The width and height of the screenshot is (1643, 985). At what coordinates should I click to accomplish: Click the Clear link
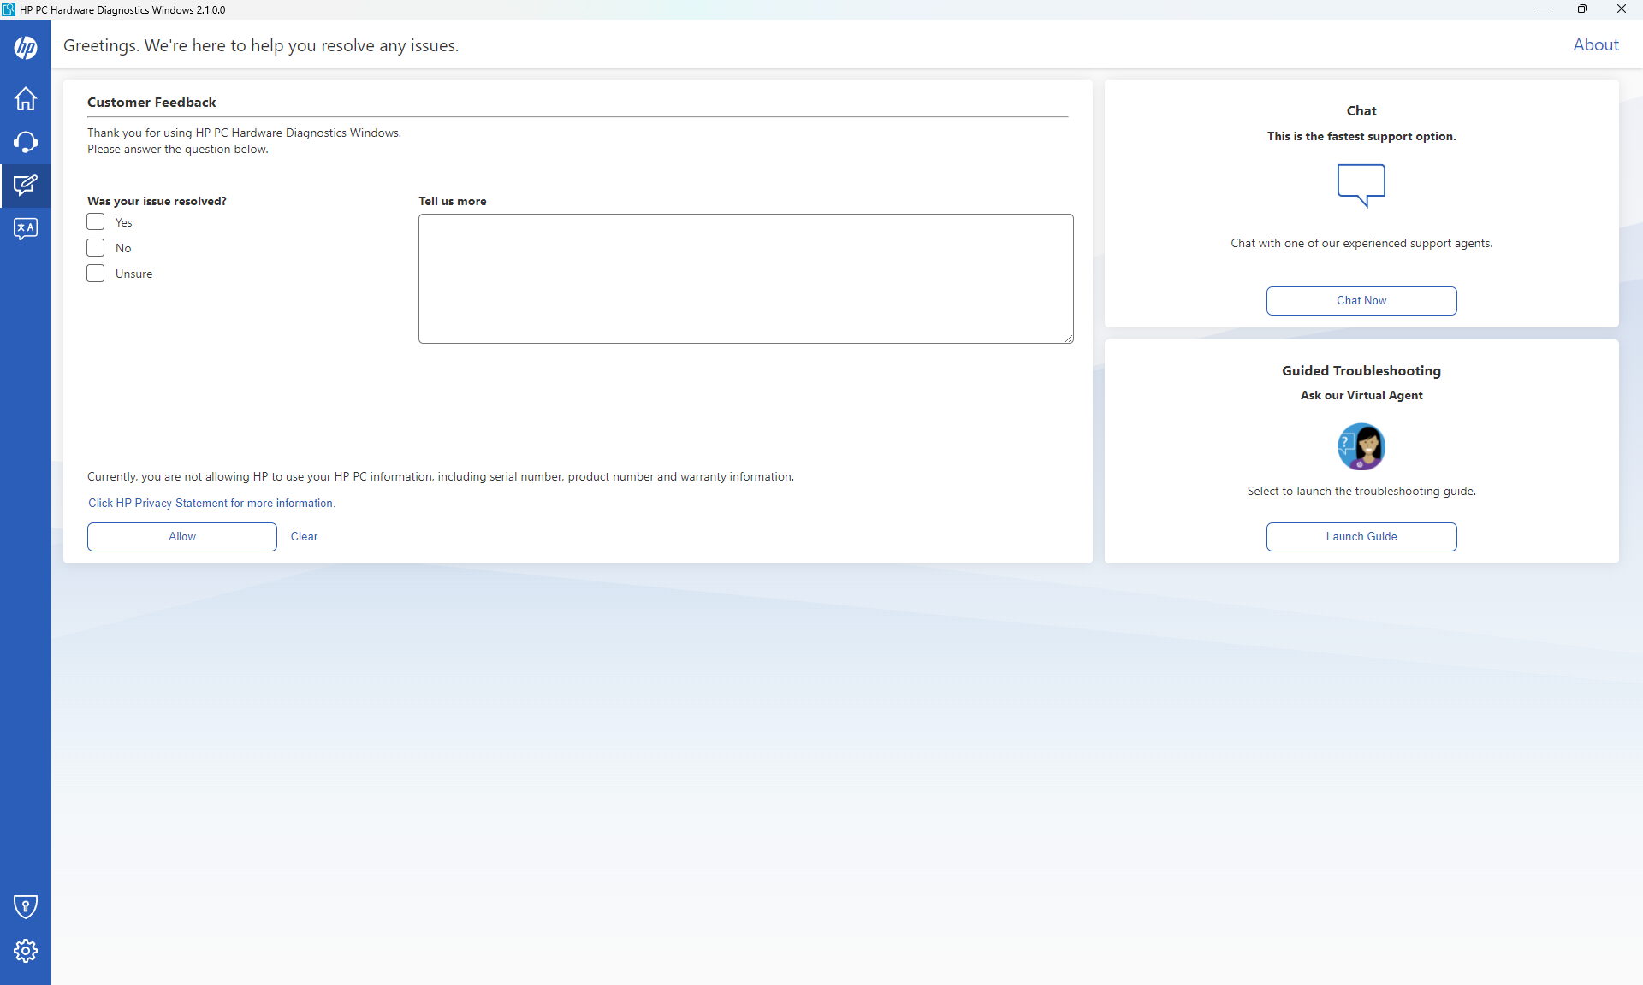[x=304, y=537]
